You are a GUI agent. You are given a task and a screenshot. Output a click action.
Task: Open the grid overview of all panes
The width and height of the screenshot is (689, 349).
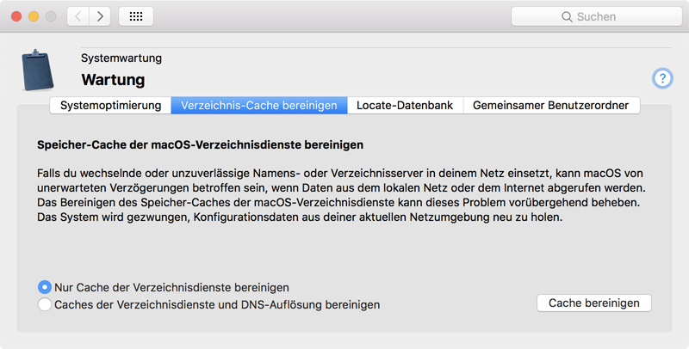pos(136,16)
